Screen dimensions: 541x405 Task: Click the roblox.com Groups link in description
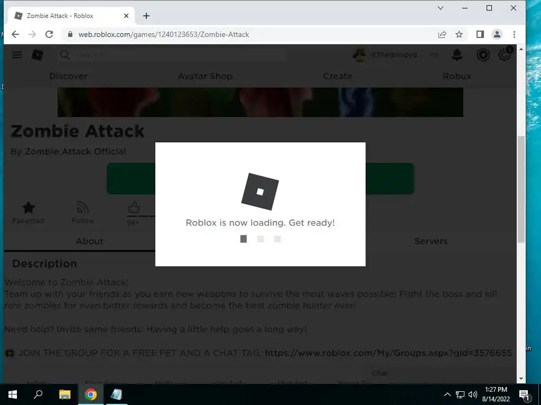(x=388, y=353)
